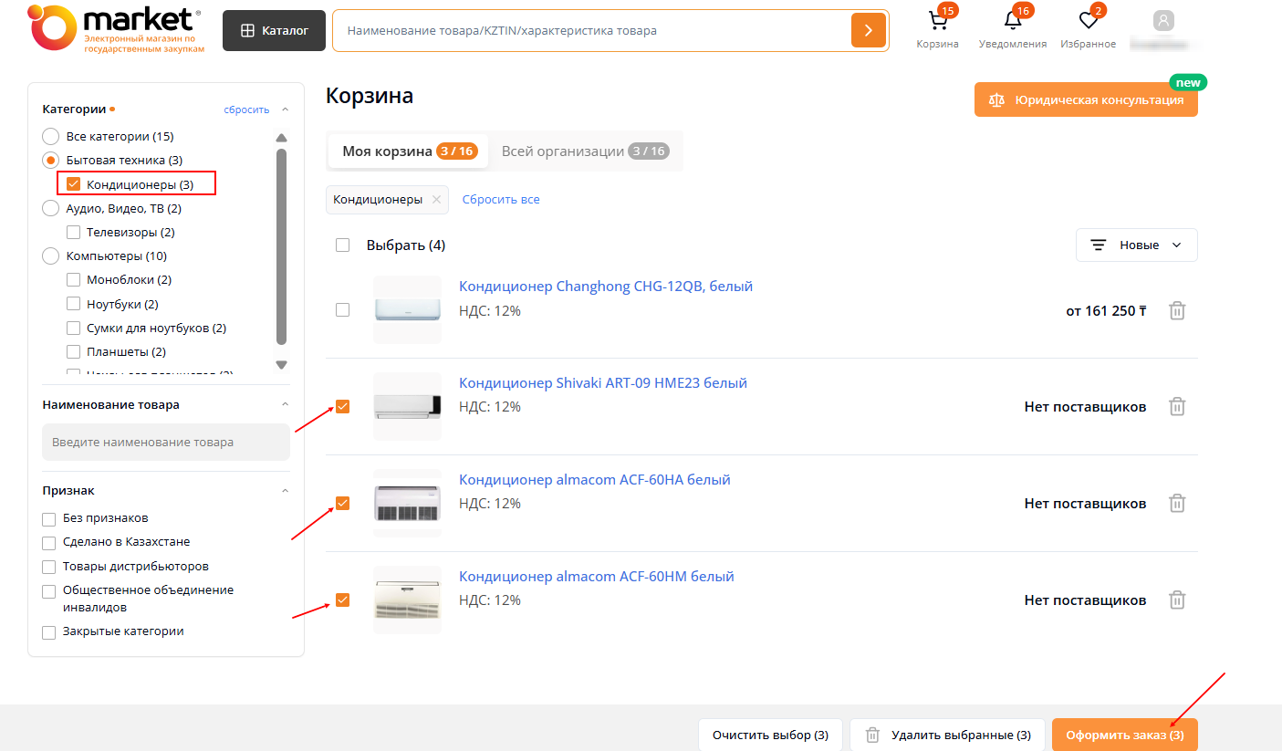Image resolution: width=1282 pixels, height=751 pixels.
Task: Check the Changhong CHG-12QB item checkbox
Action: 342,310
